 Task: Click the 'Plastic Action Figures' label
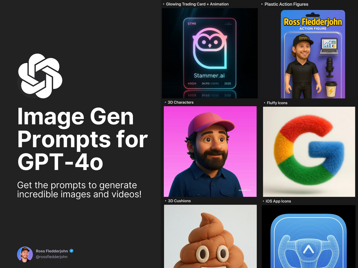[x=286, y=4]
